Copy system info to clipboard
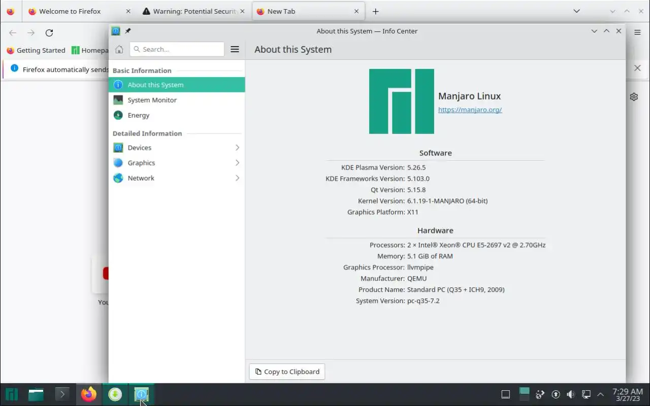Image resolution: width=650 pixels, height=406 pixels. (287, 371)
